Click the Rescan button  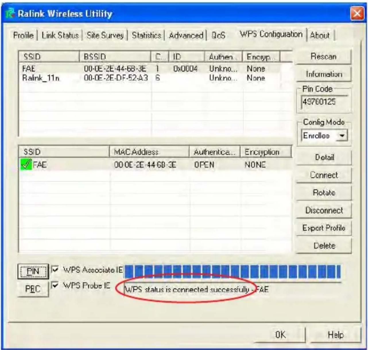point(324,57)
